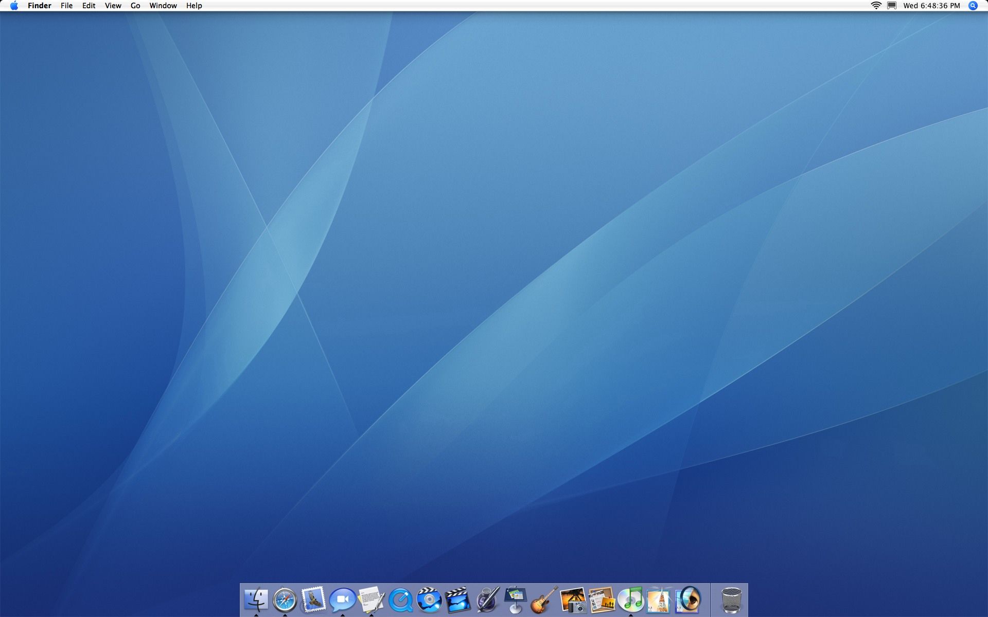Launch Pages ink pen icon
Viewport: 988px width, 617px height.
[487, 600]
